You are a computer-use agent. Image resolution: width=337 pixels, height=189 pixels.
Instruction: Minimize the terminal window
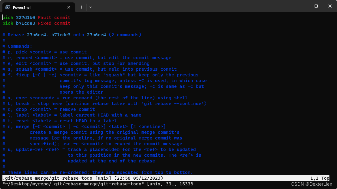pos(302,6)
